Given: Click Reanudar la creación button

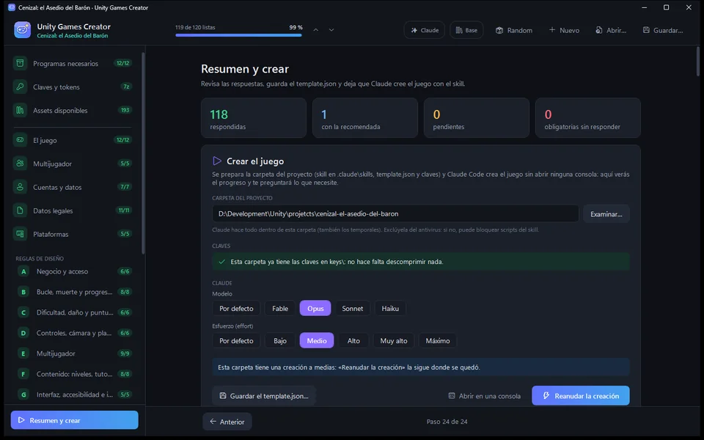Looking at the screenshot, I should click(581, 395).
